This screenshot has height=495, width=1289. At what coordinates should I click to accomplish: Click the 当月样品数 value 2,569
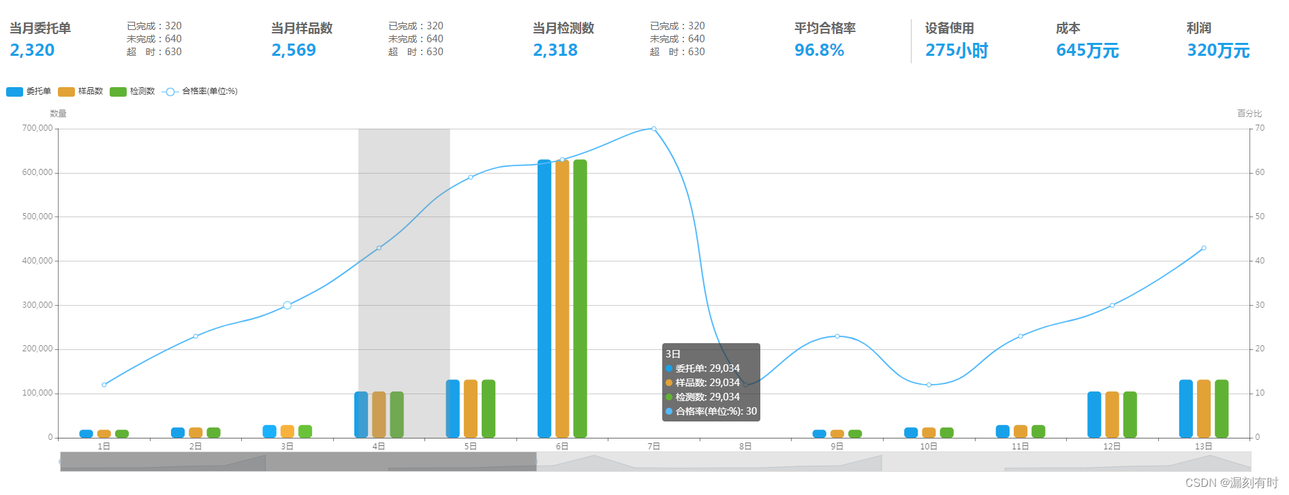pyautogui.click(x=294, y=50)
